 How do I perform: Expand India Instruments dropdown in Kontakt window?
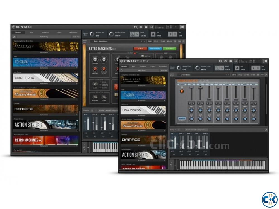click(45, 68)
